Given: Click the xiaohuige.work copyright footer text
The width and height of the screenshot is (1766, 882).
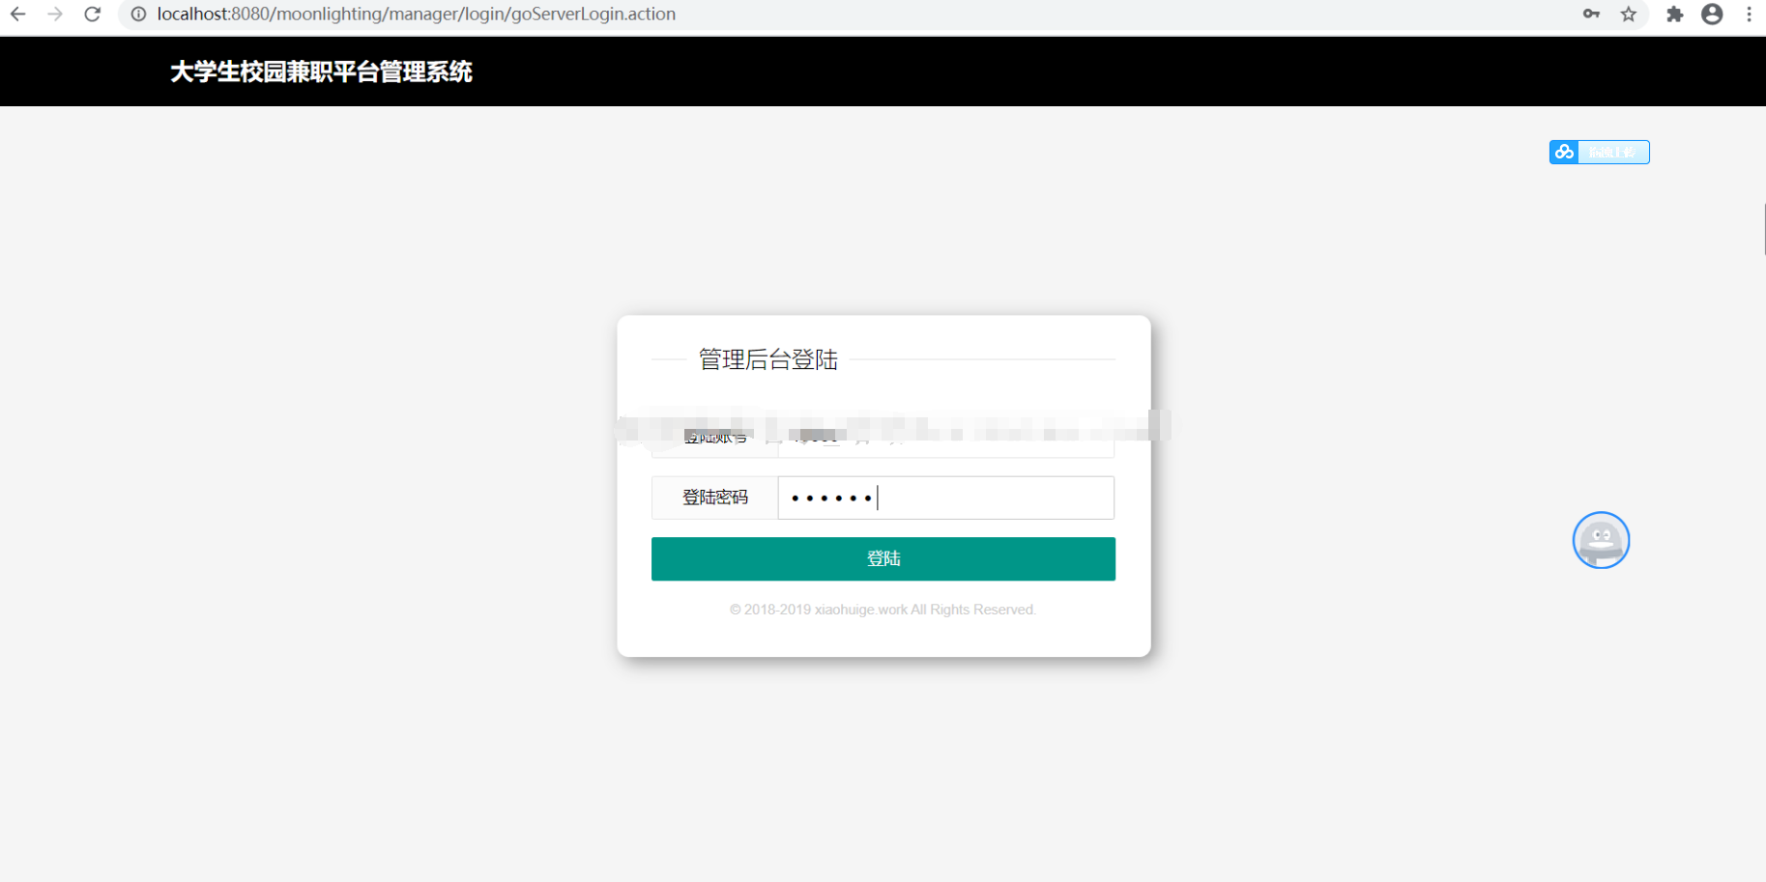Looking at the screenshot, I should pos(883,610).
